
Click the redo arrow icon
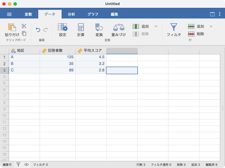(x=45, y=30)
